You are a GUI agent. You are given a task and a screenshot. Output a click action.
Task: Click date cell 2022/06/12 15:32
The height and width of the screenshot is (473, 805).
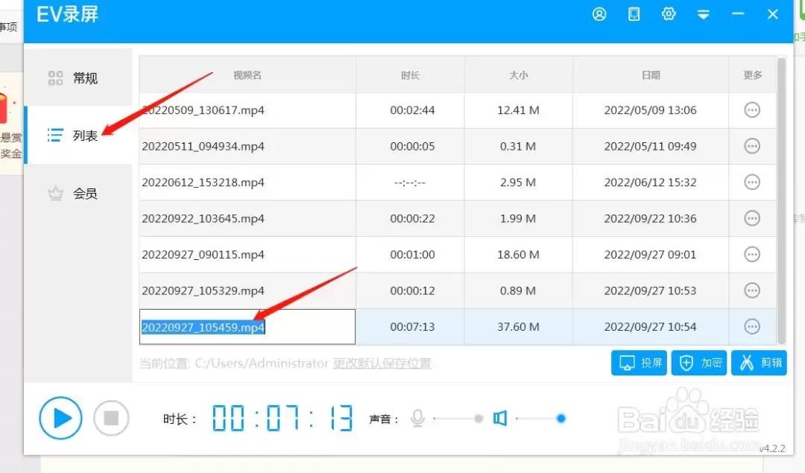point(650,182)
